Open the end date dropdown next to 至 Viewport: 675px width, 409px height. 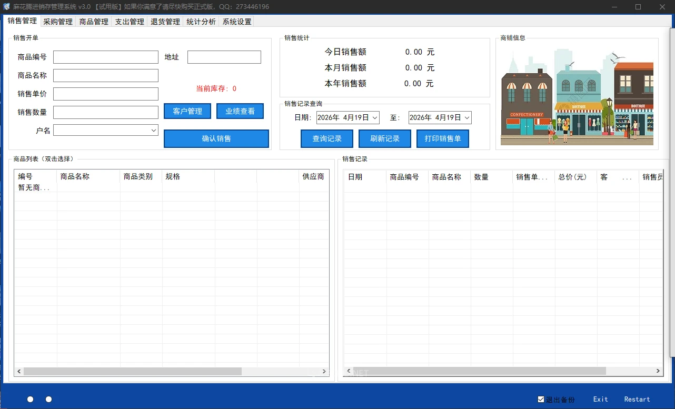(x=467, y=117)
